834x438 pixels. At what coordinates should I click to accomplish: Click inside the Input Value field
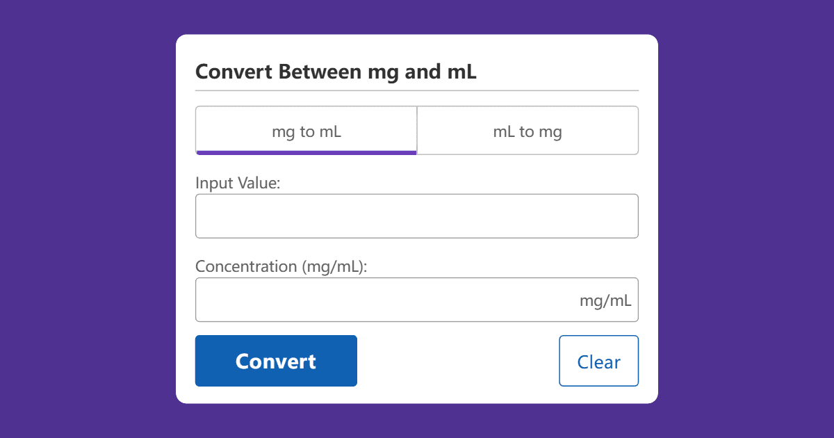pos(417,216)
